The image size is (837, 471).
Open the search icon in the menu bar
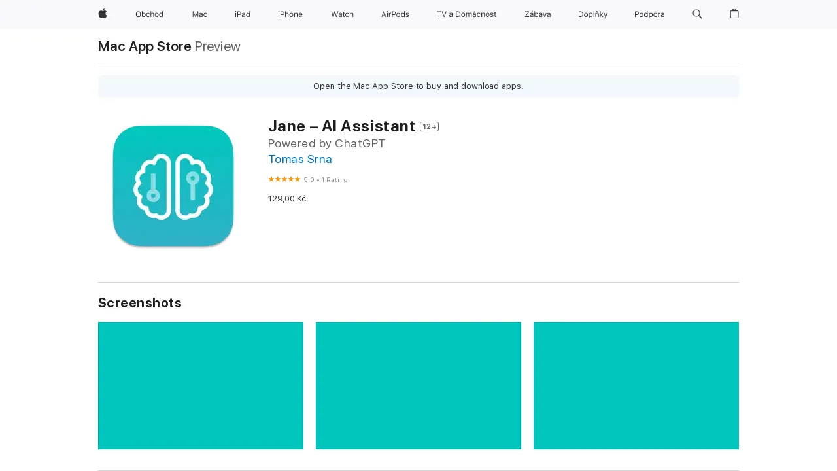pyautogui.click(x=697, y=14)
